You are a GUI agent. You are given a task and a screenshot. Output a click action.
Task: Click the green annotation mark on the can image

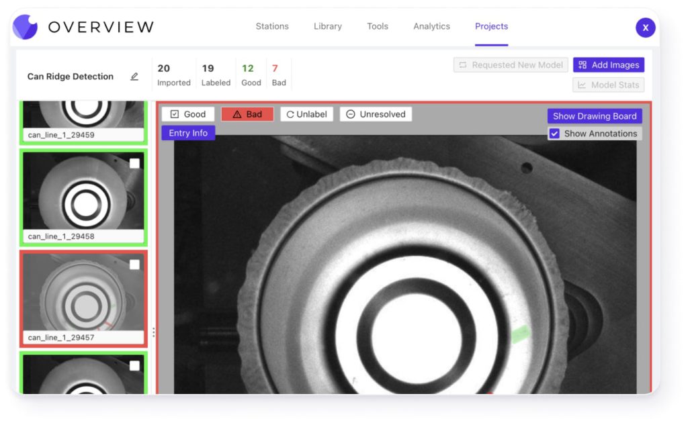pos(521,334)
